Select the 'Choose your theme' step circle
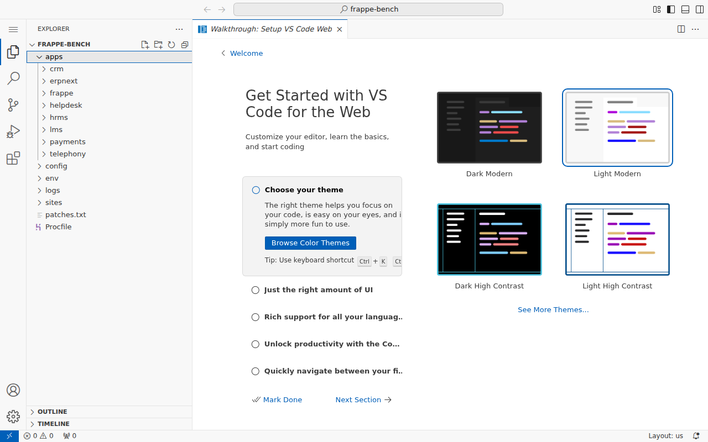The width and height of the screenshot is (708, 442). [256, 190]
